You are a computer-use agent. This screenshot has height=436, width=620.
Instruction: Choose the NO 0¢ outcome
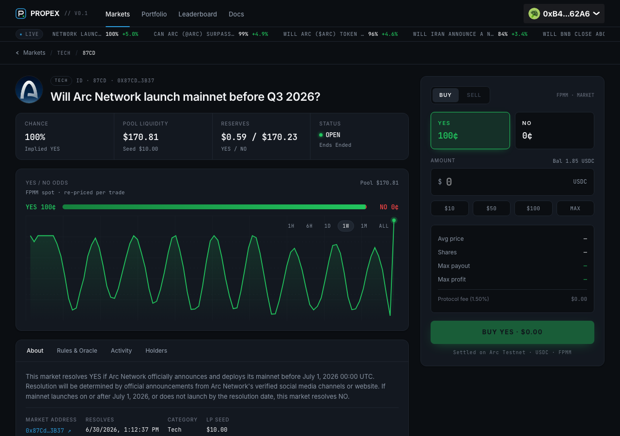point(554,130)
